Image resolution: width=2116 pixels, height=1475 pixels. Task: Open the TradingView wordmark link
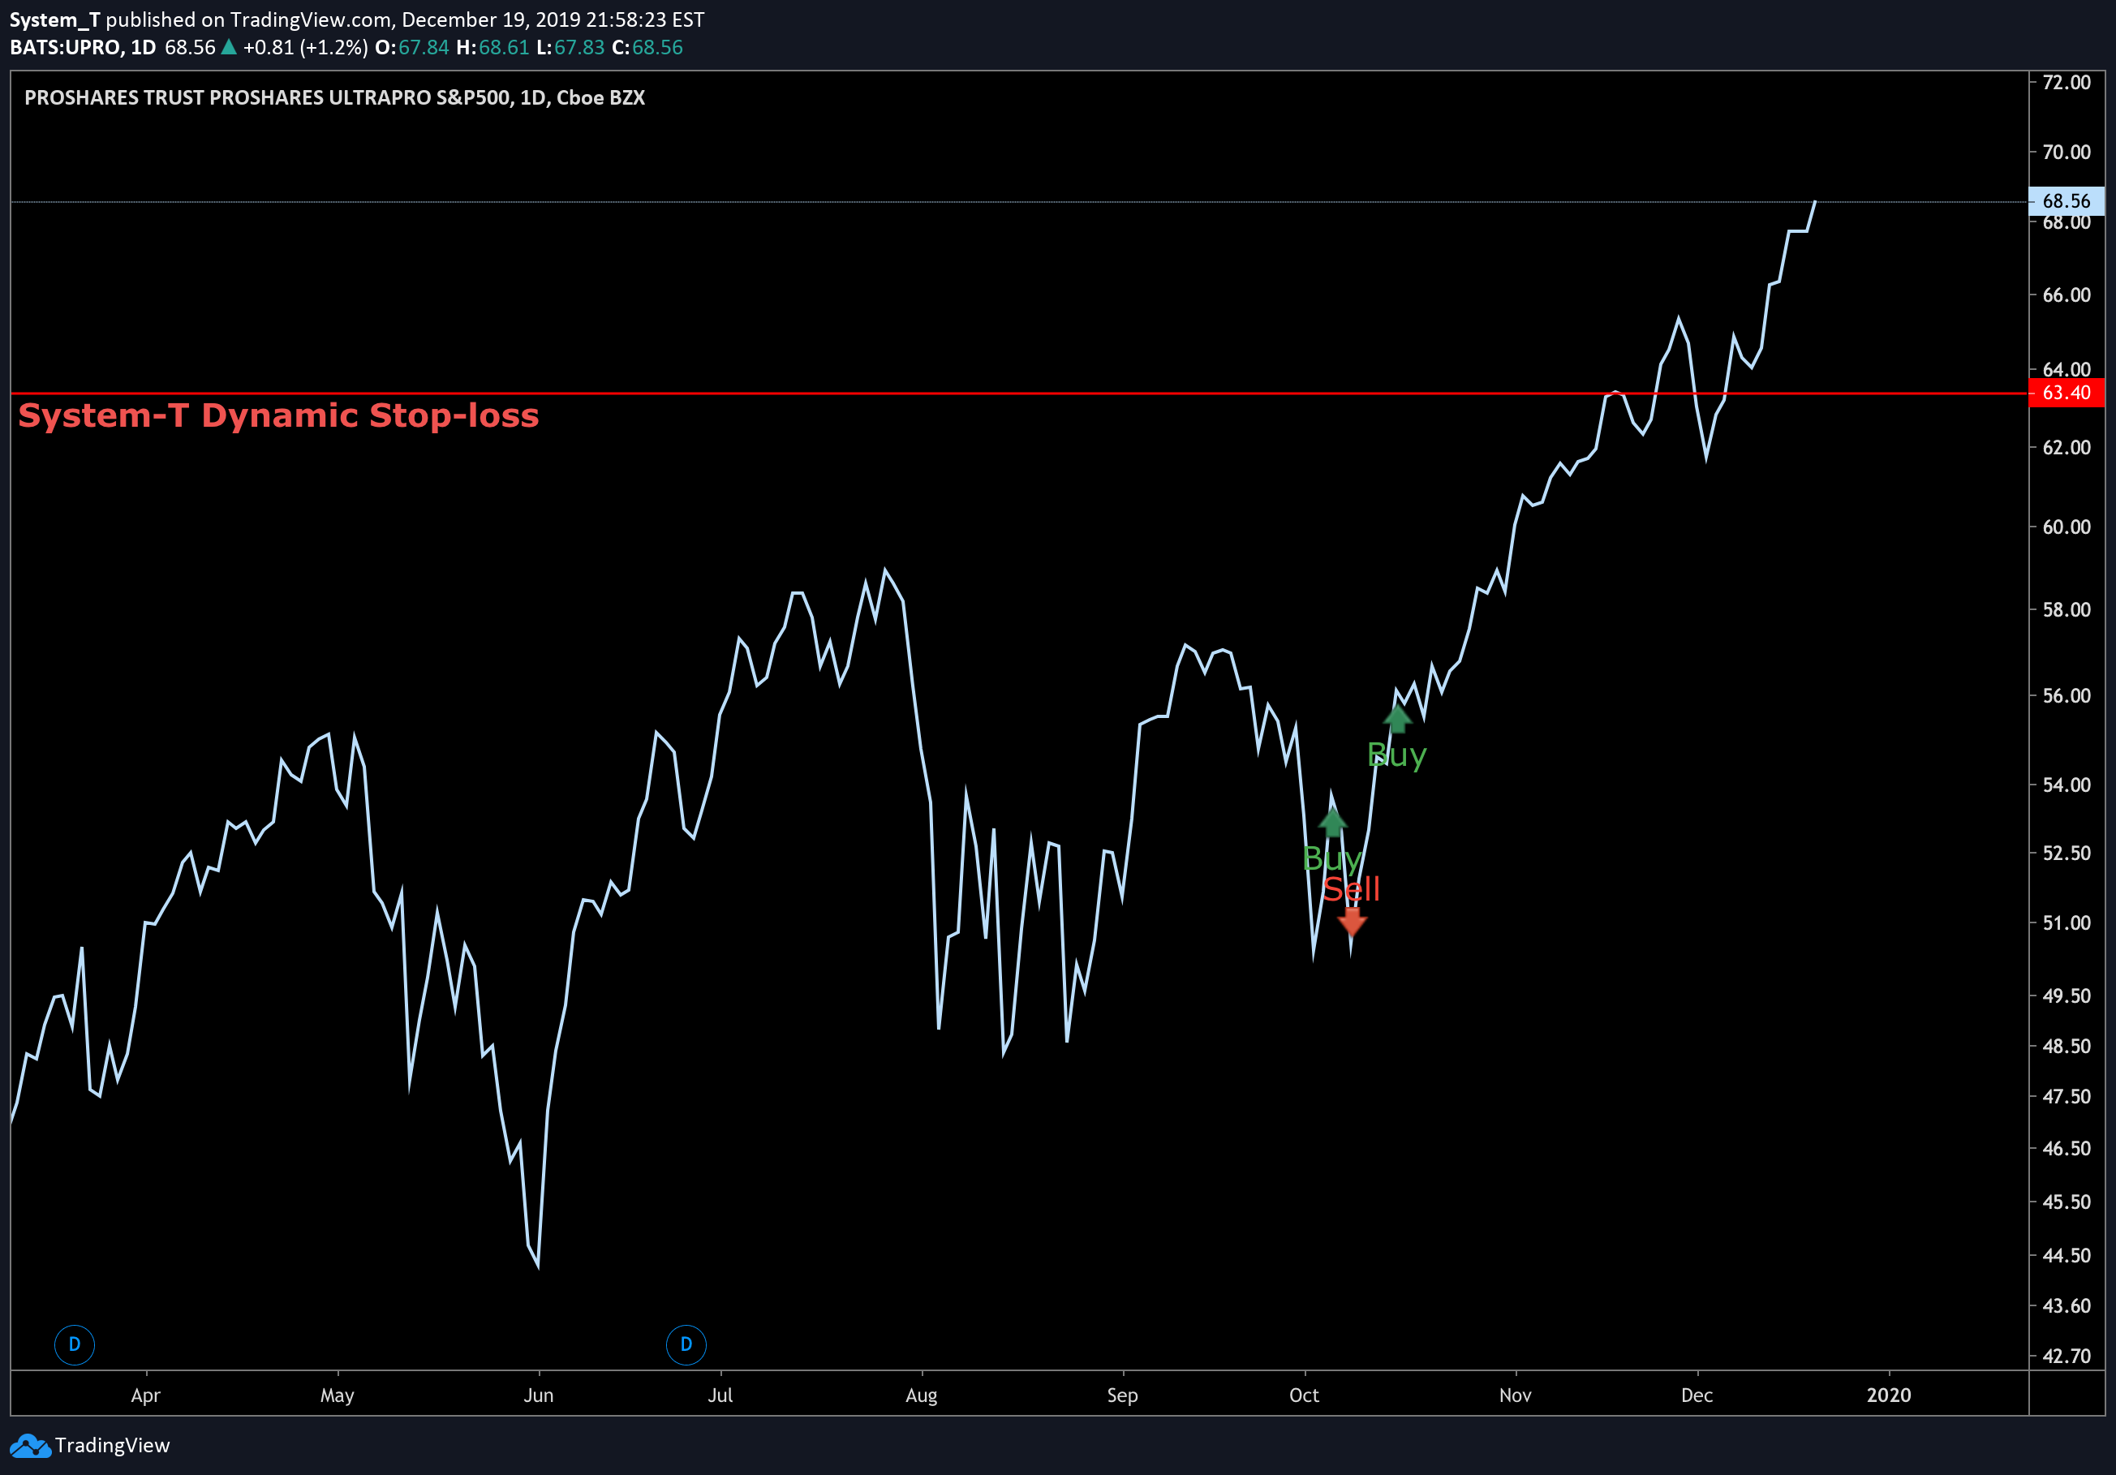(x=113, y=1446)
